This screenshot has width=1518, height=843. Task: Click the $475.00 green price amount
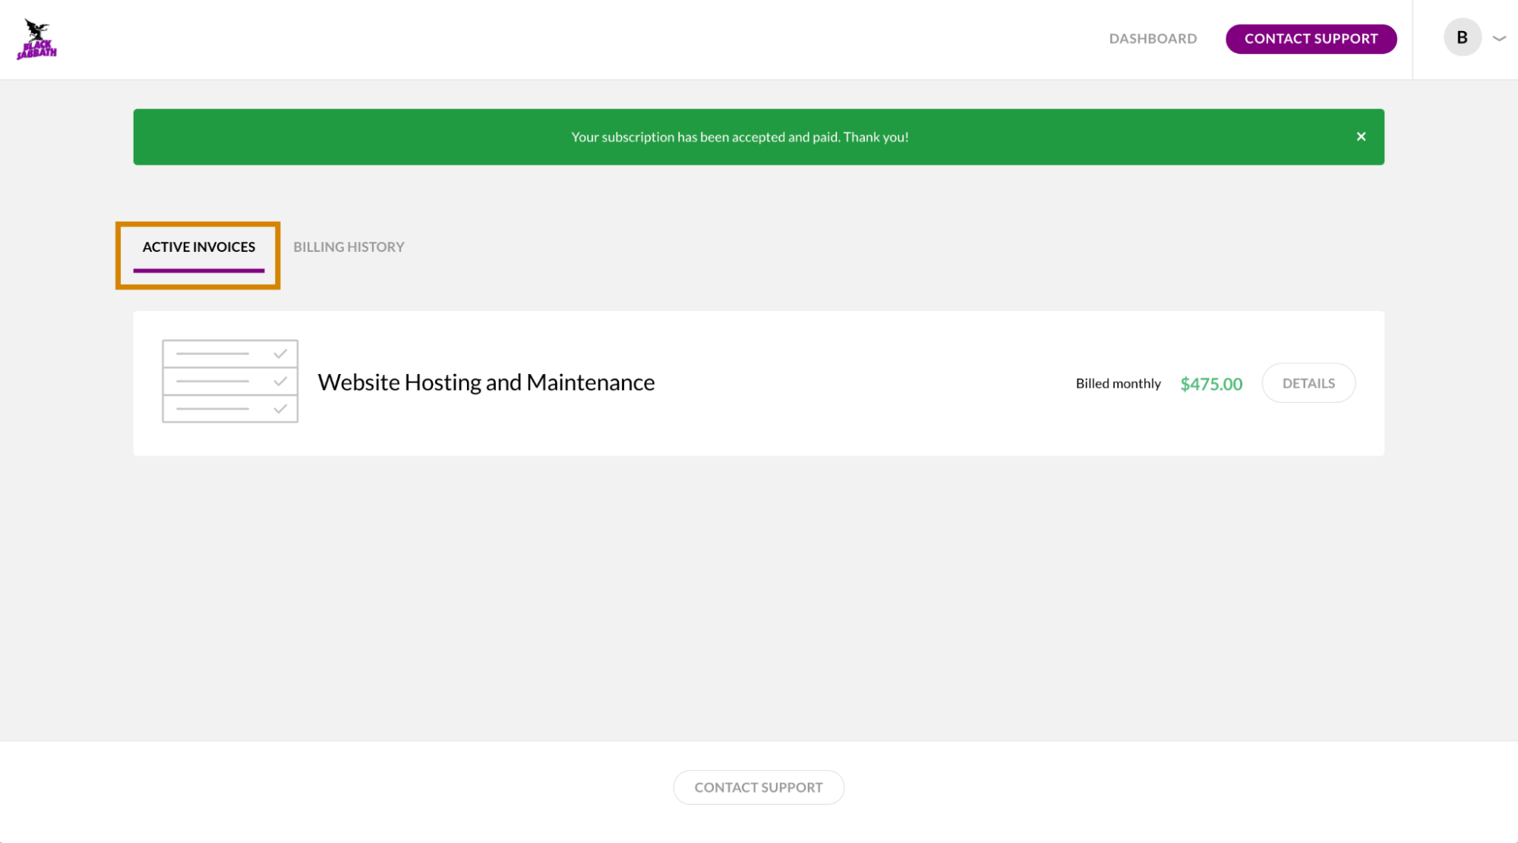click(x=1211, y=384)
